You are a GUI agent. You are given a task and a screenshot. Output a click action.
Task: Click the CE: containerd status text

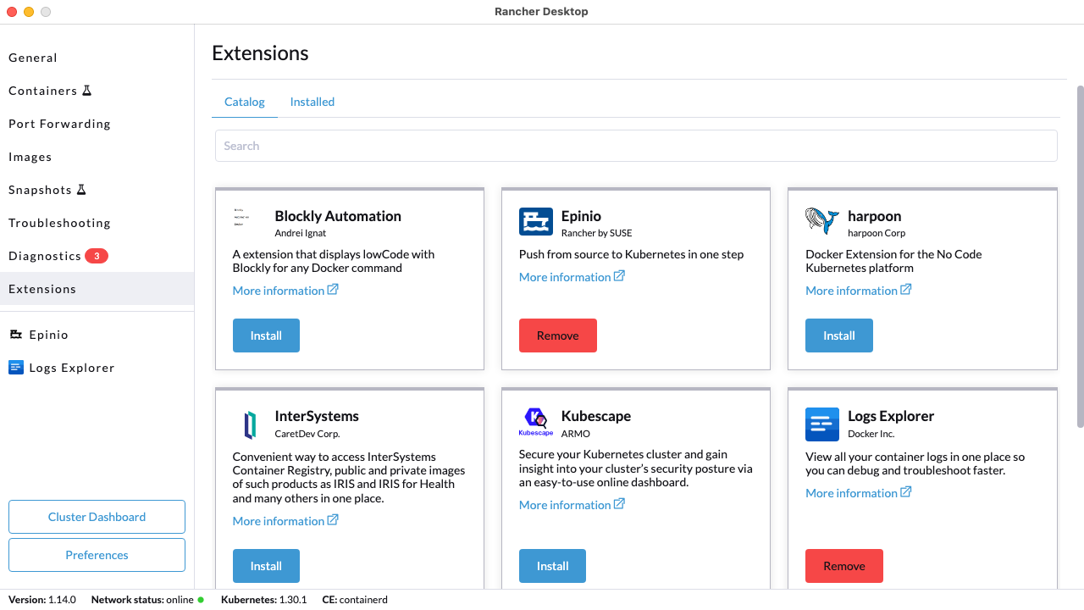click(x=355, y=600)
